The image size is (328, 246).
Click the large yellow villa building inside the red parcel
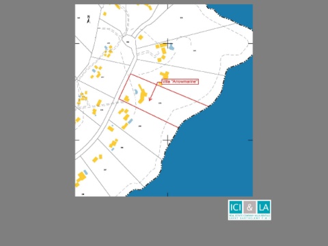pyautogui.click(x=142, y=94)
